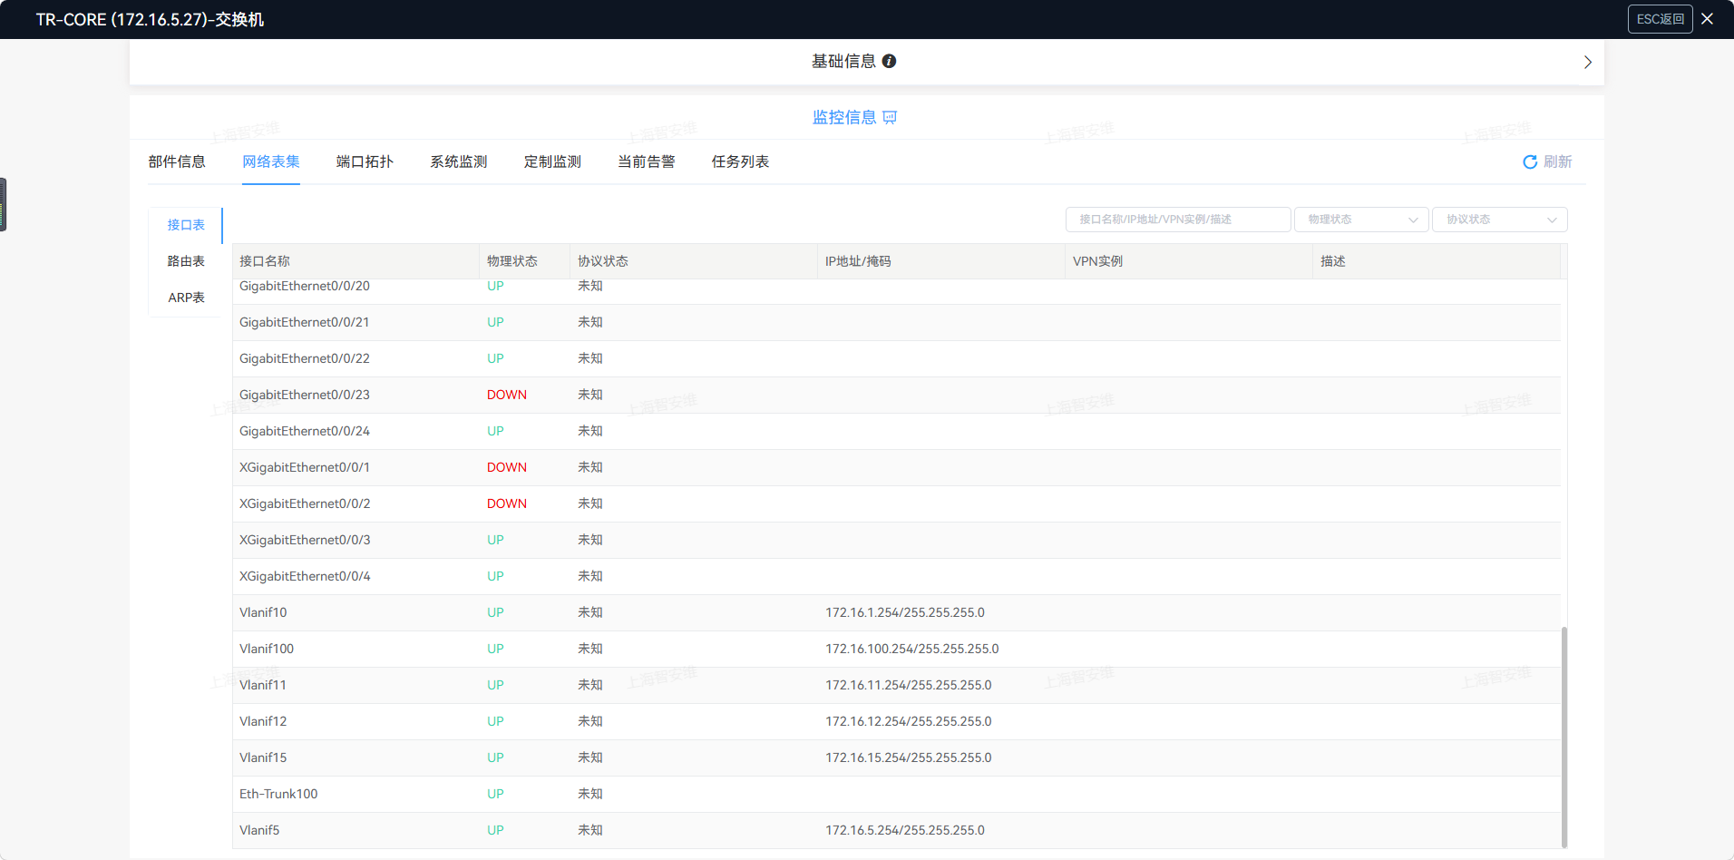Open the 协议状态 filter dropdown
The image size is (1734, 860).
click(x=1499, y=220)
